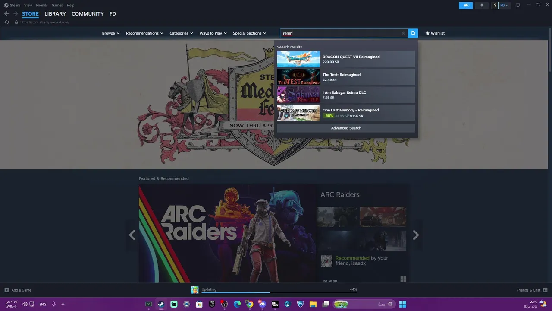Viewport: 552px width, 311px height.
Task: Click the Add a Game plus icon
Action: (6, 290)
